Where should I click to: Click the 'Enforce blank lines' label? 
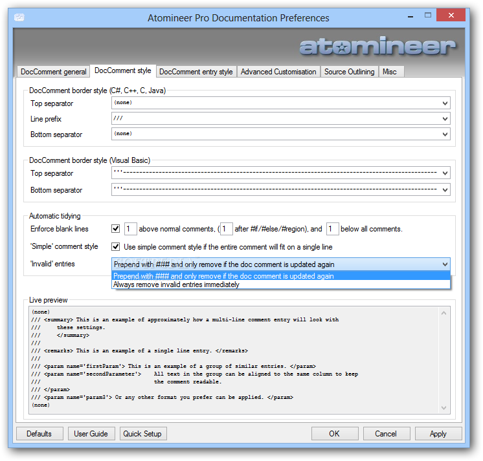(x=60, y=229)
